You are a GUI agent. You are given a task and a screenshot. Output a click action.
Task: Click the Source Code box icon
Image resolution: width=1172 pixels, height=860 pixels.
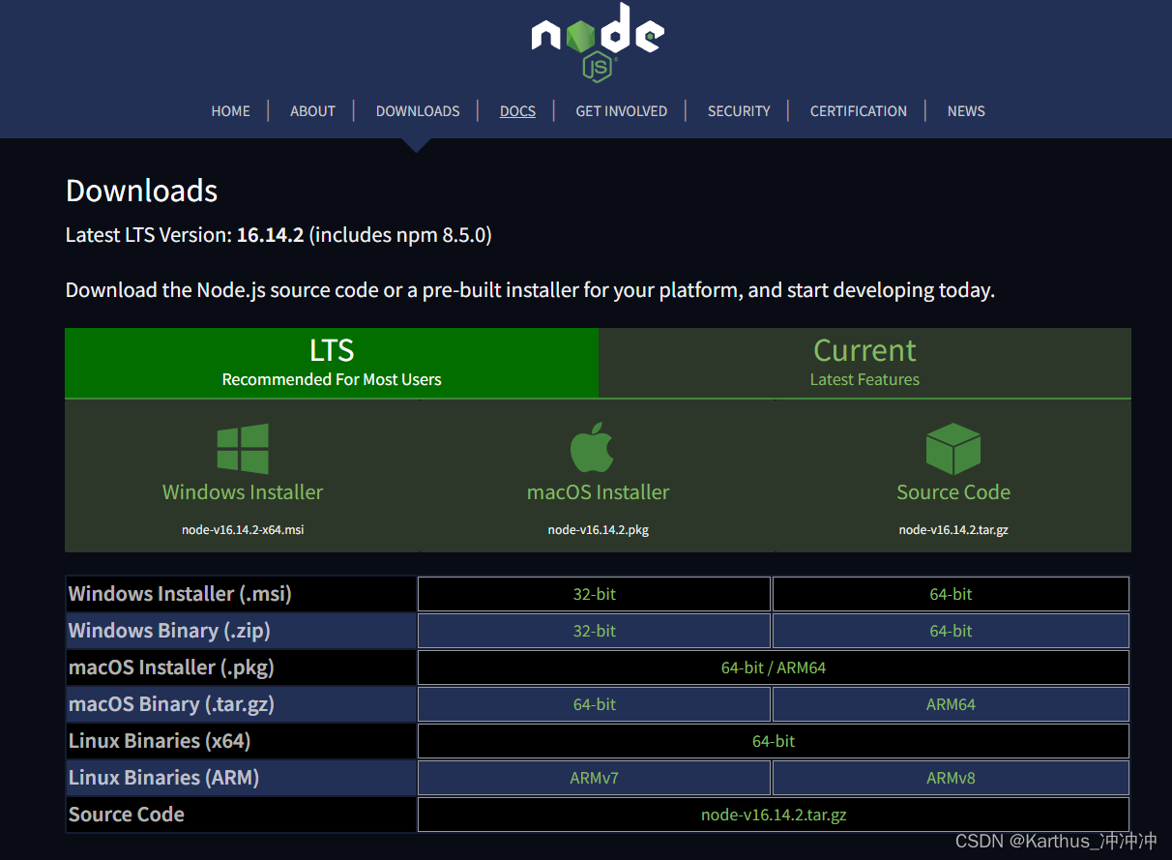pos(953,448)
